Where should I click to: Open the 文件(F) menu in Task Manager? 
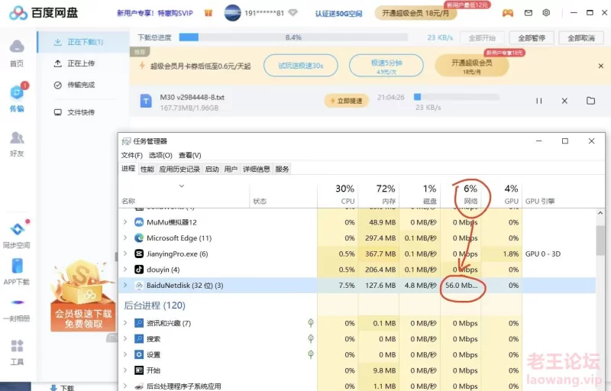click(x=131, y=155)
